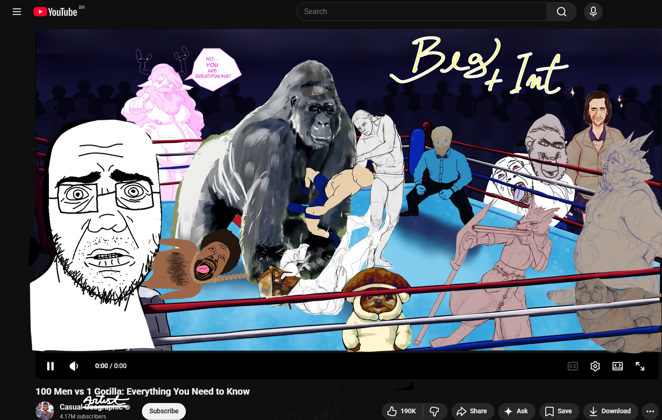The image size is (662, 420).
Task: Focus the Search input field
Action: [x=421, y=12]
